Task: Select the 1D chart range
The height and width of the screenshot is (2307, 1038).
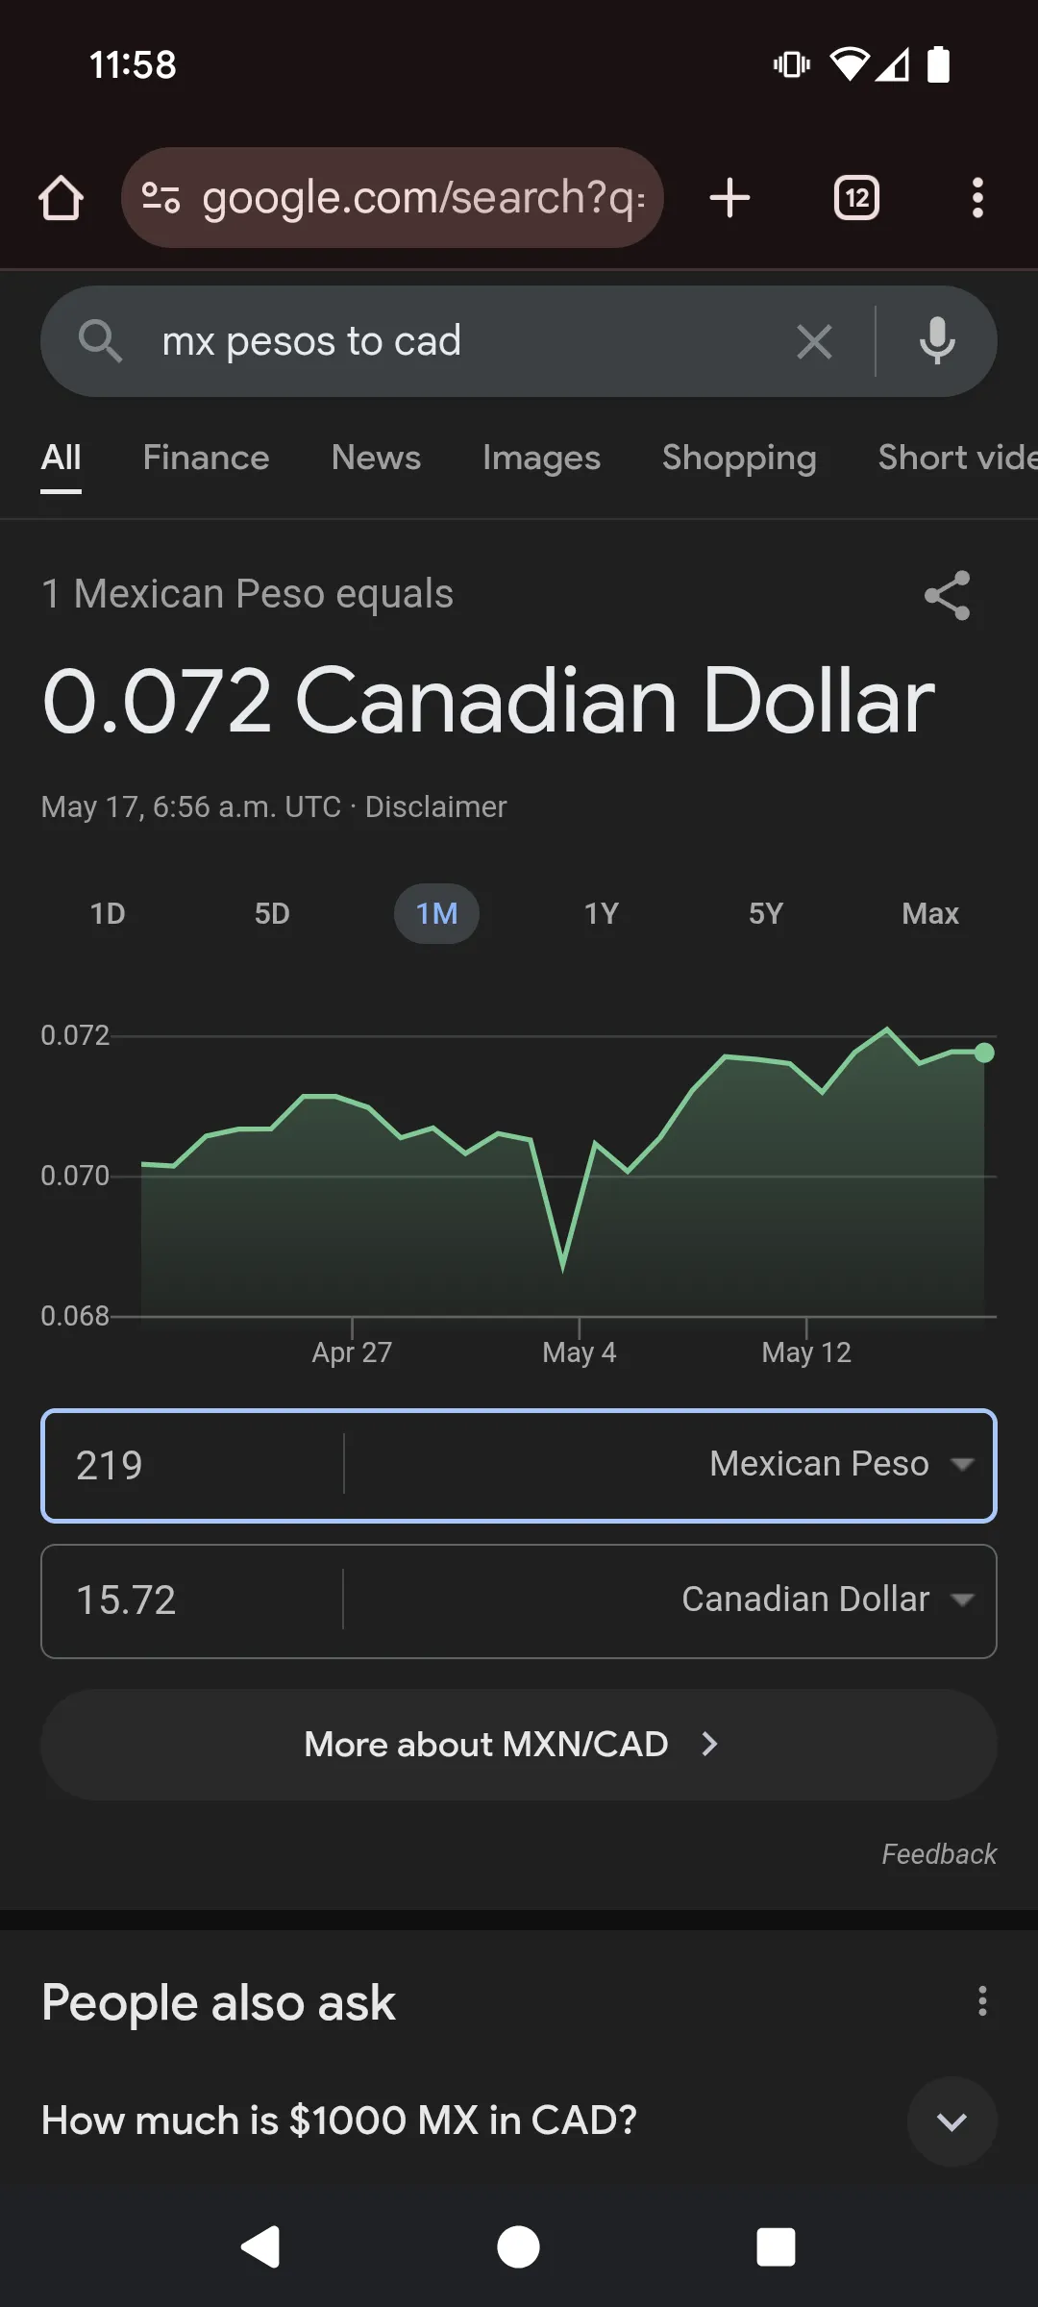Action: 108,913
